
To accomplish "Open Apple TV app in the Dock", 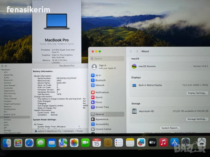I will (152, 142).
